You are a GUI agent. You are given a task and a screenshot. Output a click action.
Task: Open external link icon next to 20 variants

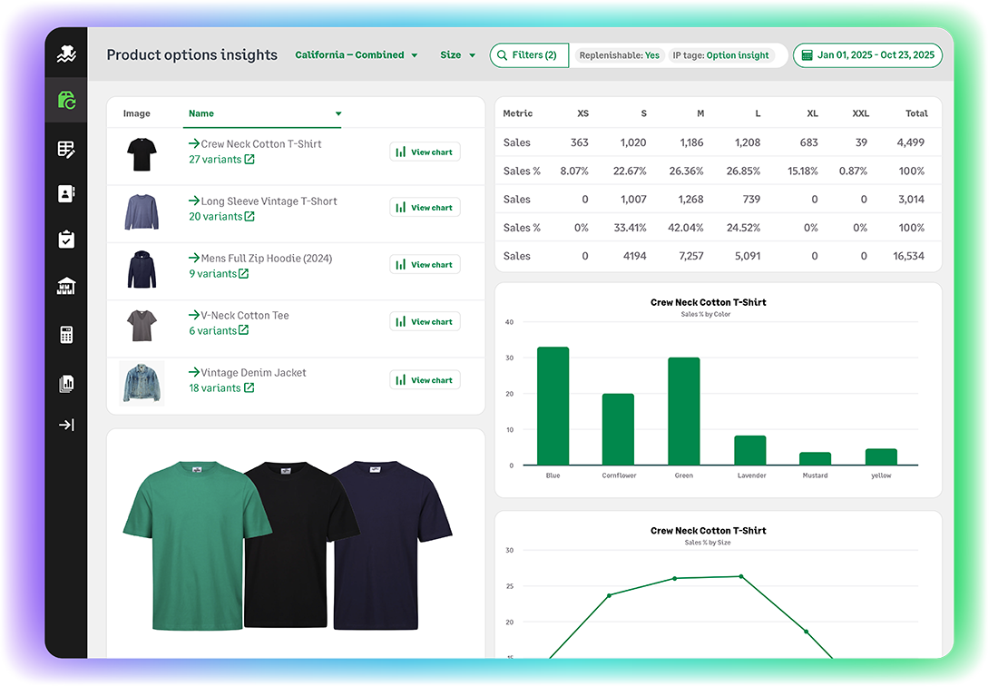[249, 216]
